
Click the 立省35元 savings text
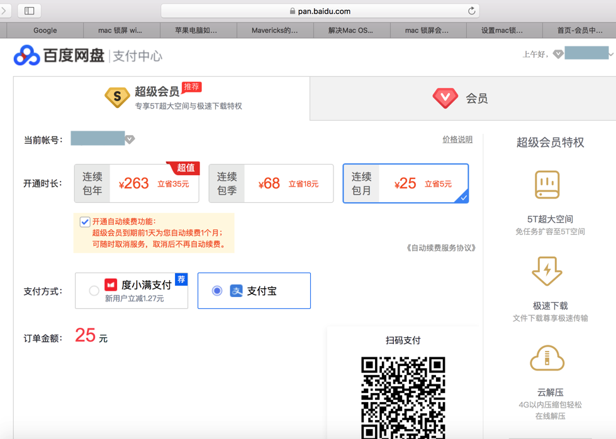pyautogui.click(x=173, y=184)
